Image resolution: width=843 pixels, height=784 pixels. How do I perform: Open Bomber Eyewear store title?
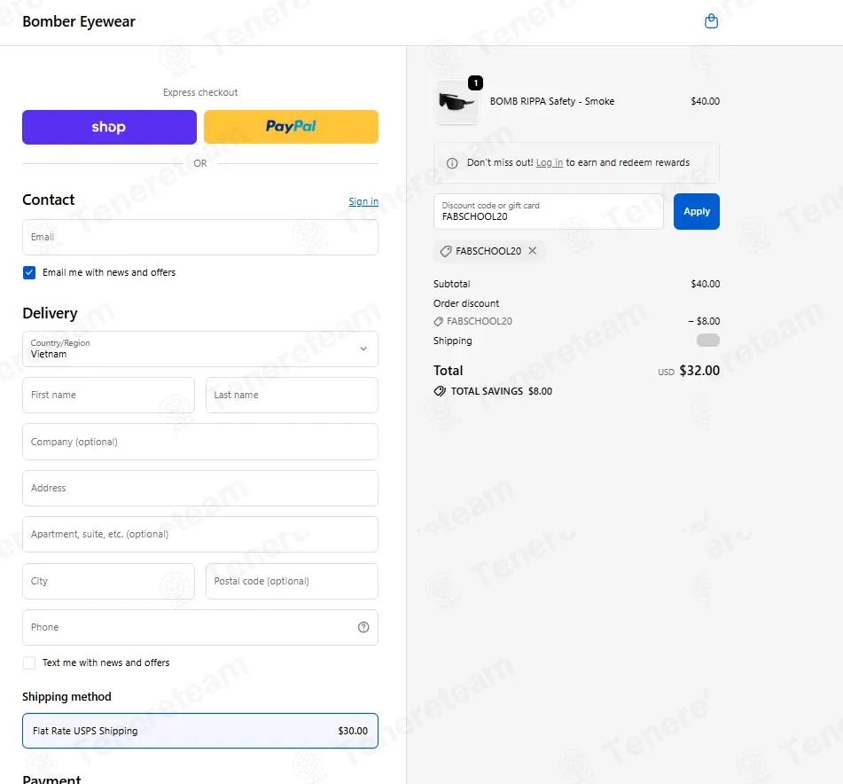pyautogui.click(x=79, y=21)
